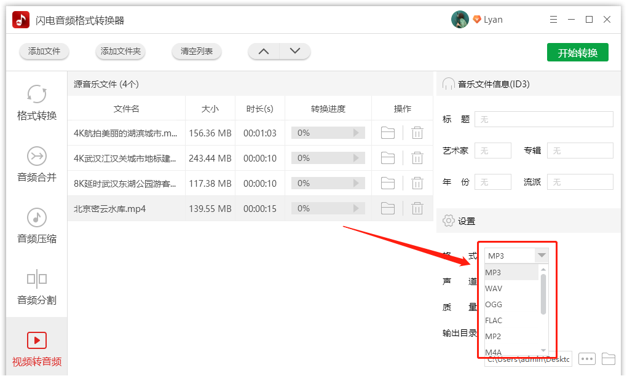The height and width of the screenshot is (376, 627).
Task: Open the 音频合并 audio merge section
Action: coord(37,165)
